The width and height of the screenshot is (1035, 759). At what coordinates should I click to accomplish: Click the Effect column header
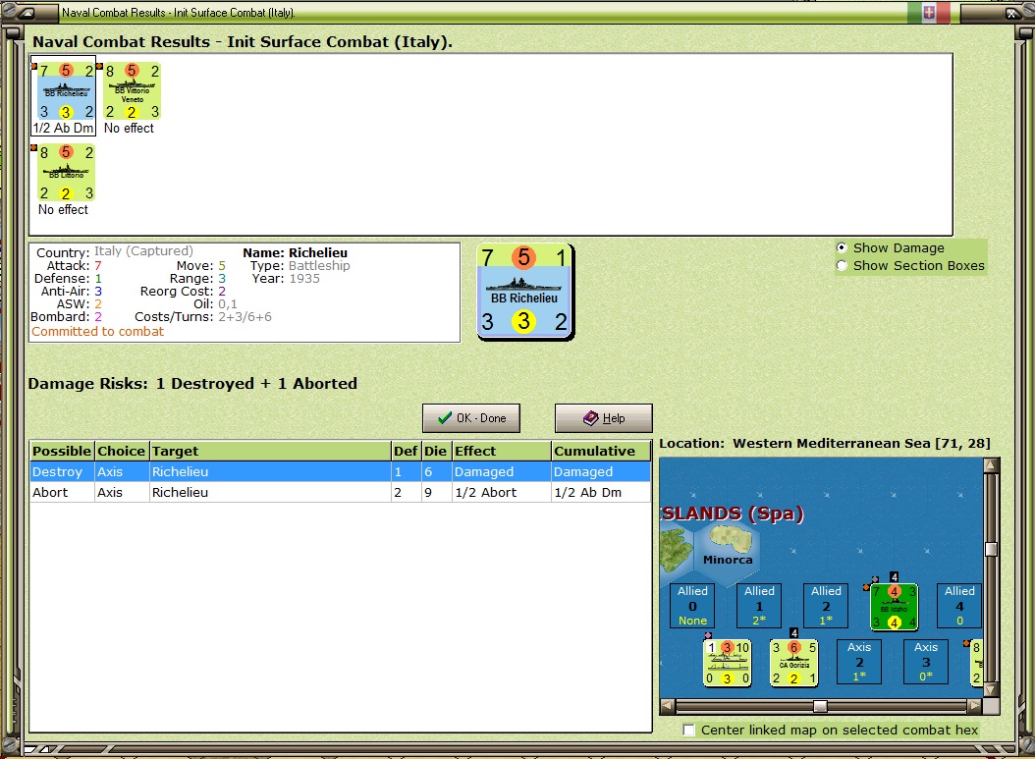(502, 451)
